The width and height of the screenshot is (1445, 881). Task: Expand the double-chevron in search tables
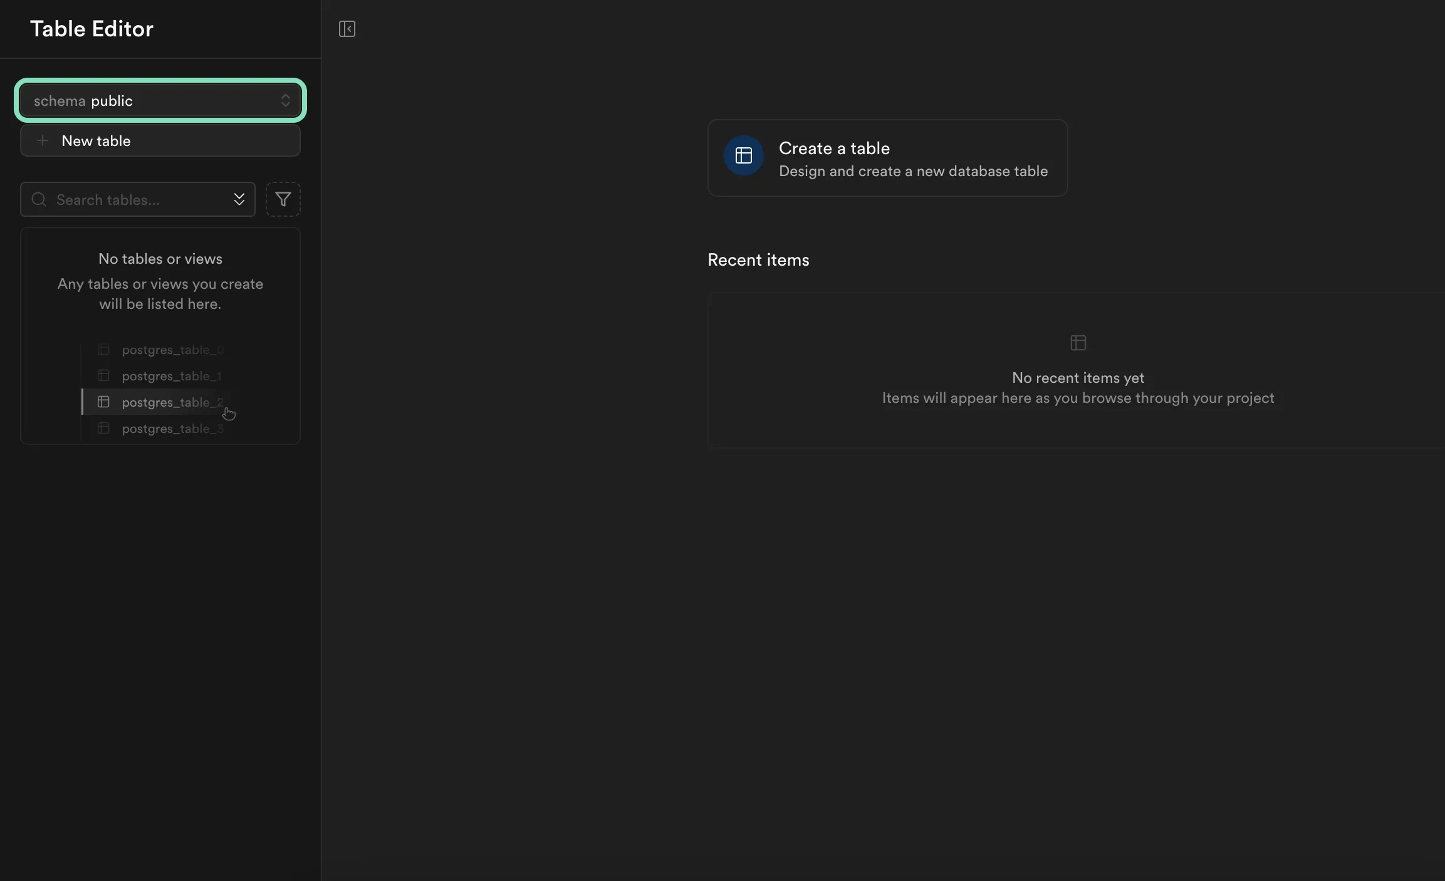click(239, 199)
